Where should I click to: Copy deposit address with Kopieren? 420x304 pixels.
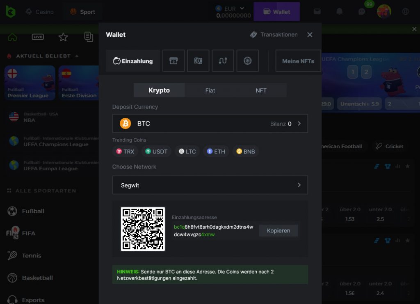click(x=278, y=230)
